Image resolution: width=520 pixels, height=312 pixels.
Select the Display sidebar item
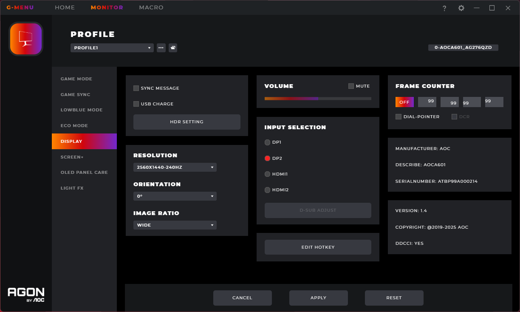point(84,141)
